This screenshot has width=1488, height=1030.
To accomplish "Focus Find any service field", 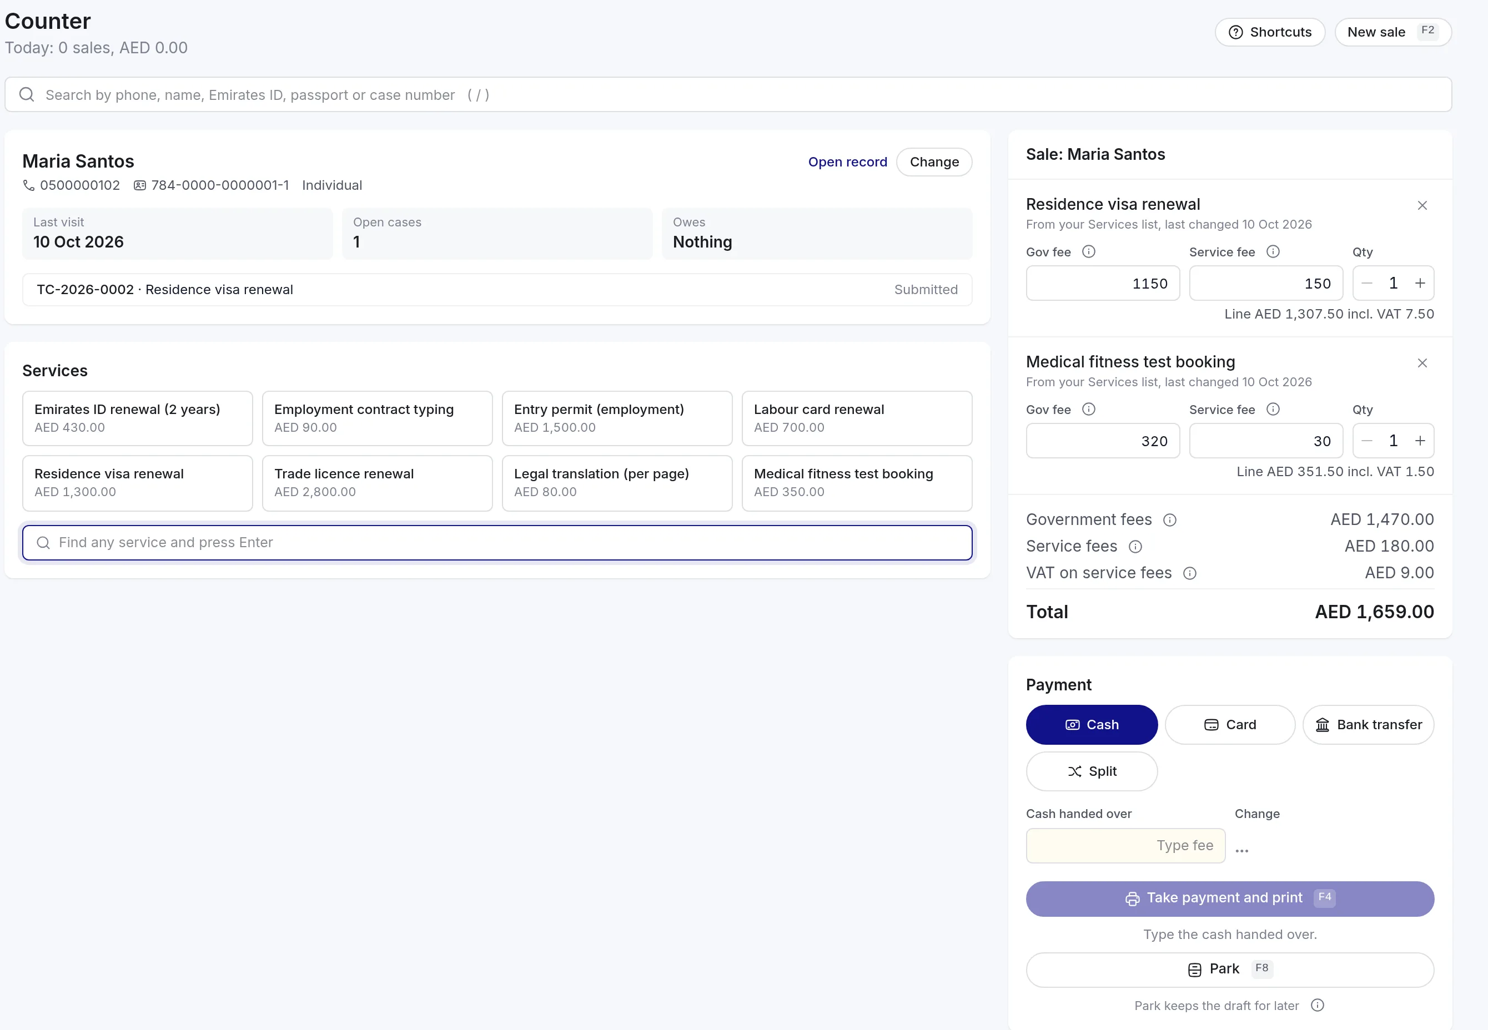I will pyautogui.click(x=496, y=543).
